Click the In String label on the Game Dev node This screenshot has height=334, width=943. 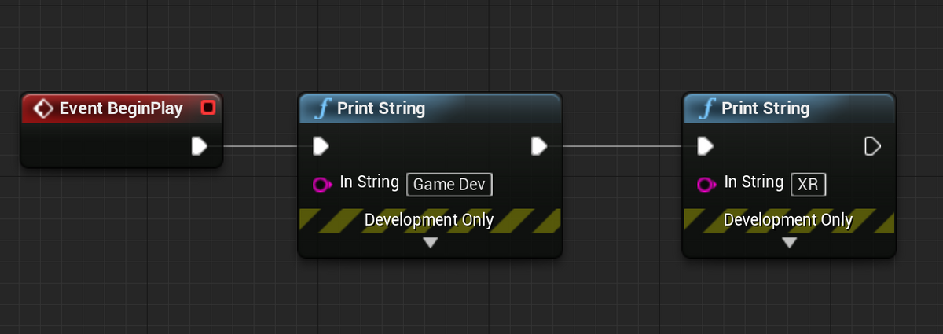(x=369, y=182)
